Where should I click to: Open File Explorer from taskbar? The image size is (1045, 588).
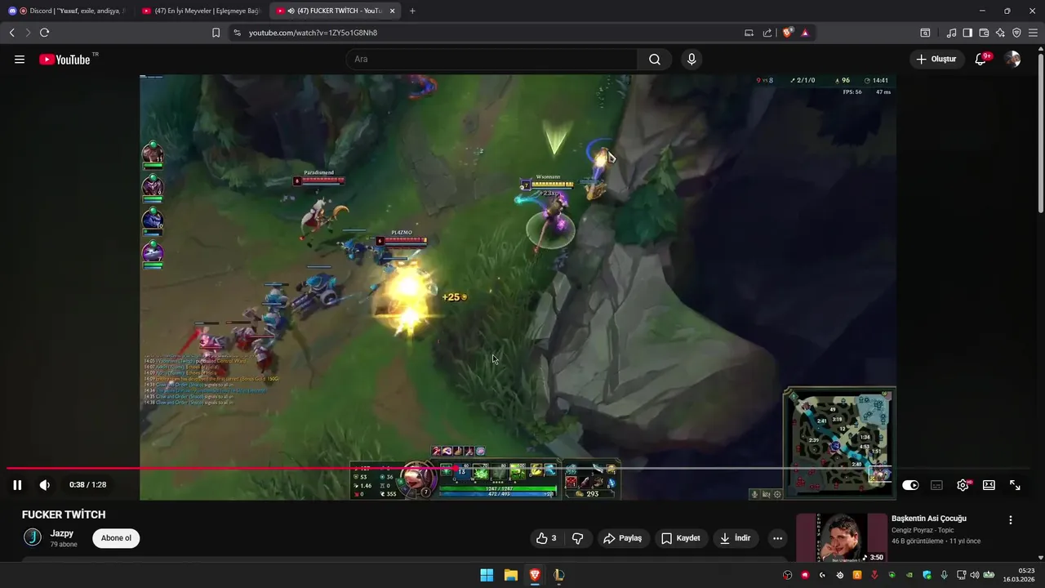510,575
